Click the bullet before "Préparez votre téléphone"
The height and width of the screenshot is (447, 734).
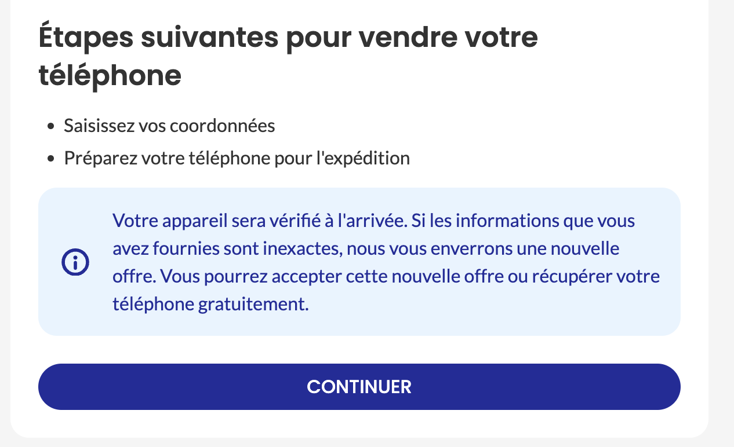click(52, 159)
